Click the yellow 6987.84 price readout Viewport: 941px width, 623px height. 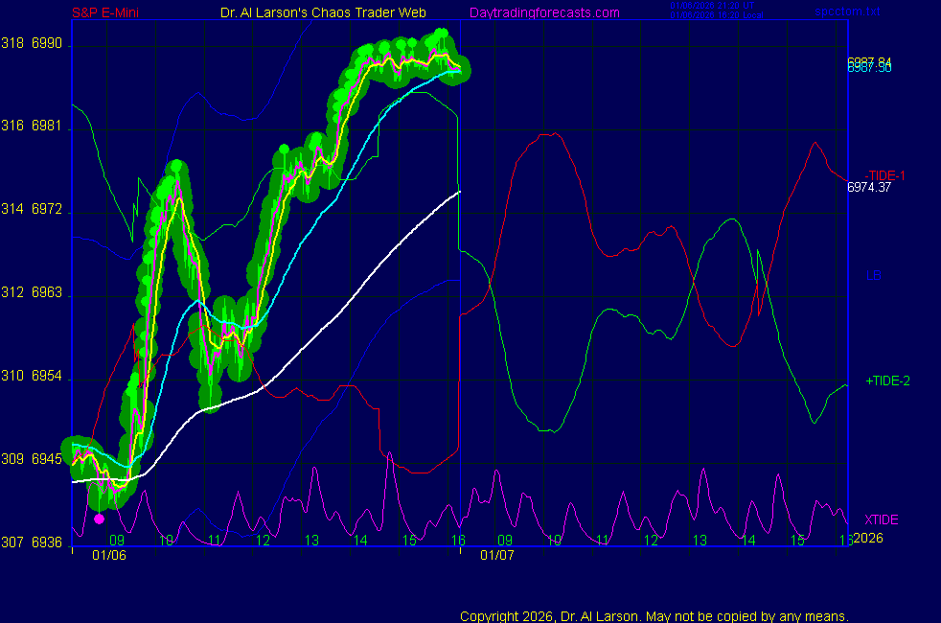(x=869, y=60)
